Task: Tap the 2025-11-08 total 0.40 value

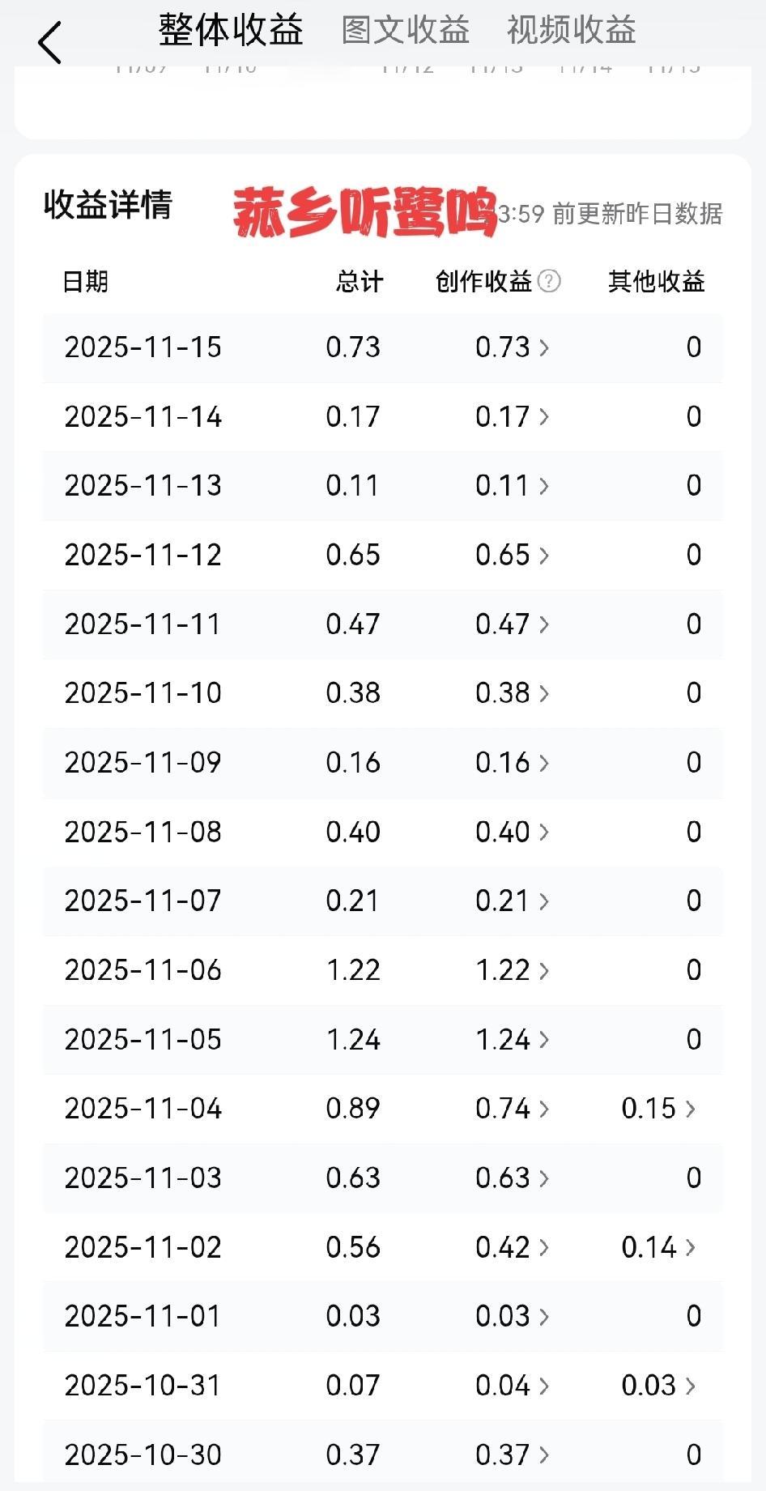Action: click(353, 833)
